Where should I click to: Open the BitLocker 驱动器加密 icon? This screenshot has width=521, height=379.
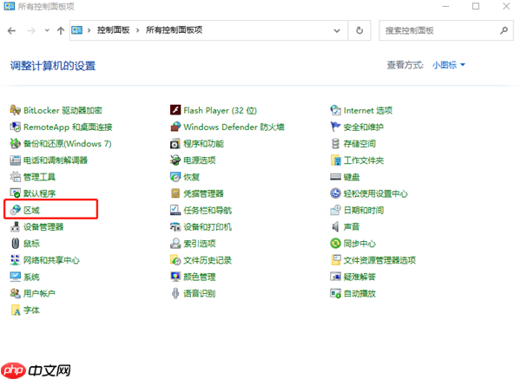point(16,110)
